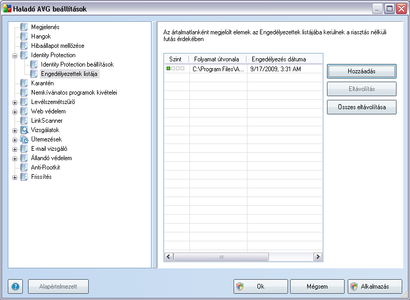The height and width of the screenshot is (300, 410).
Task: Click the AVG logo in the title bar
Action: (7, 9)
